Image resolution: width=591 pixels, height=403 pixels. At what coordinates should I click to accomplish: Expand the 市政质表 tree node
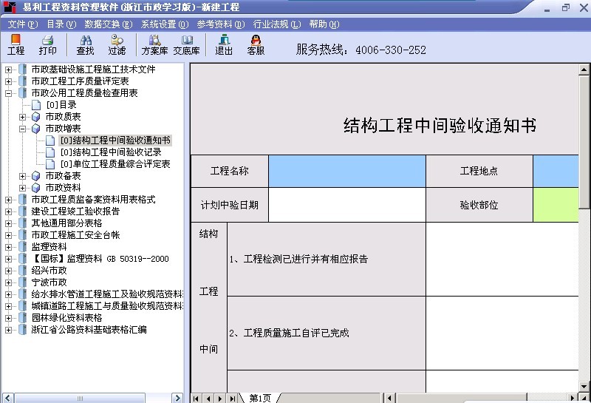(x=23, y=117)
